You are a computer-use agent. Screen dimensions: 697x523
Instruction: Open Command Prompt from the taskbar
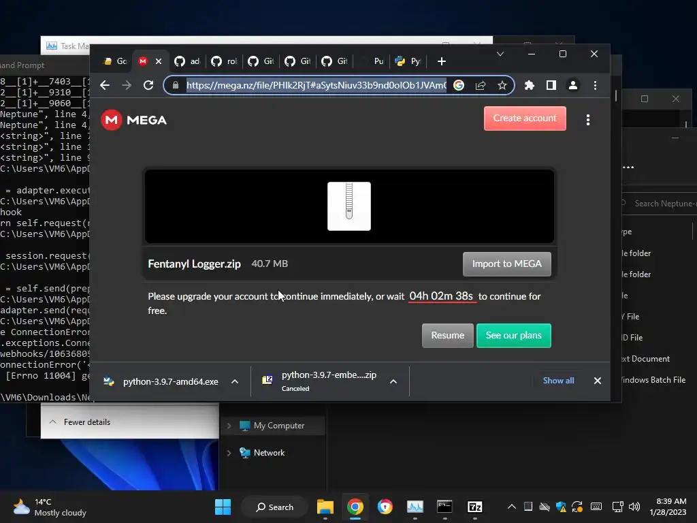click(x=444, y=507)
